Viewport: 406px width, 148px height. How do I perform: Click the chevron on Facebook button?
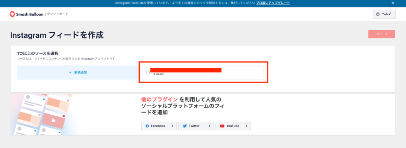coord(172,126)
